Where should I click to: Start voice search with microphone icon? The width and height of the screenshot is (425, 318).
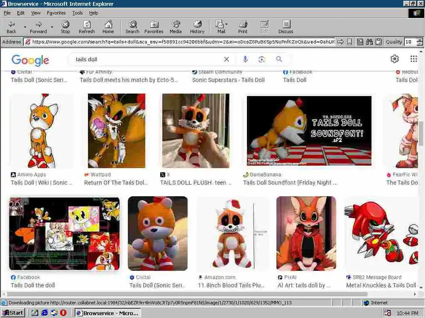(x=245, y=59)
